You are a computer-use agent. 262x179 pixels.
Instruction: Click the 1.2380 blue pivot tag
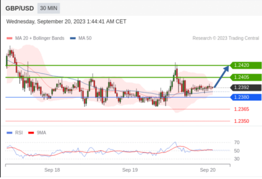pyautogui.click(x=246, y=97)
